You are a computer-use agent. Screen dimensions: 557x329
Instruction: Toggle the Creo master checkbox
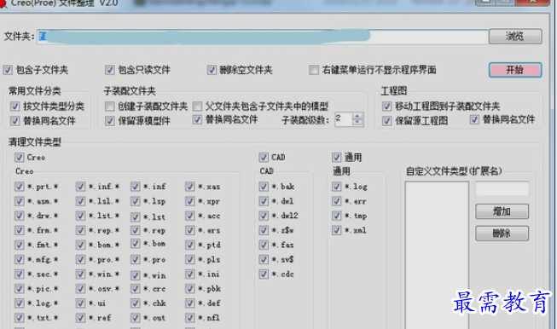(19, 157)
